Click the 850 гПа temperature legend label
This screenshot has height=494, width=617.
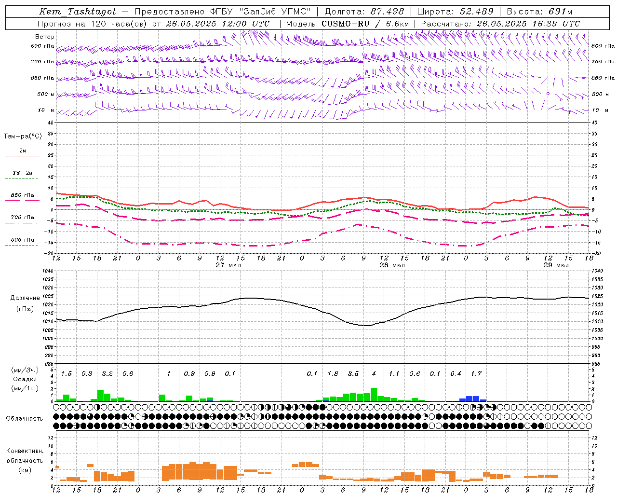click(23, 195)
